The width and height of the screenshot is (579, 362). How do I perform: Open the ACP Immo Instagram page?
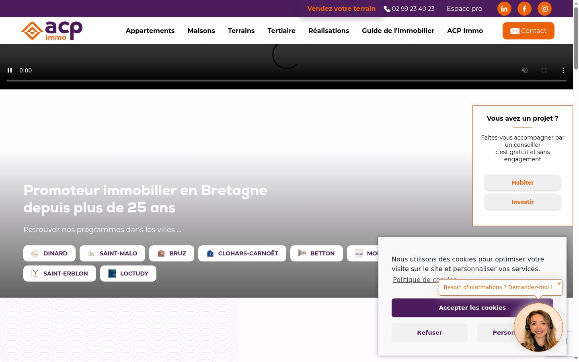click(544, 8)
